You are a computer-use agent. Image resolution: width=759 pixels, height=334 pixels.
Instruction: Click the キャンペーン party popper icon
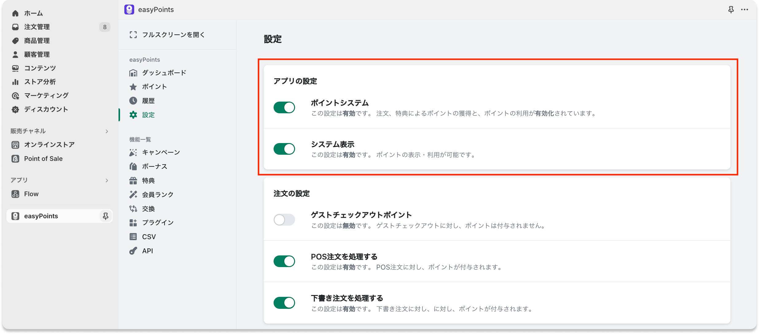pos(133,153)
